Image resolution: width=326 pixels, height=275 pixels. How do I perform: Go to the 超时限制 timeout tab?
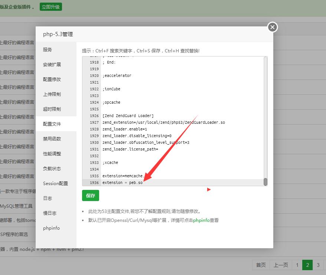click(x=52, y=109)
